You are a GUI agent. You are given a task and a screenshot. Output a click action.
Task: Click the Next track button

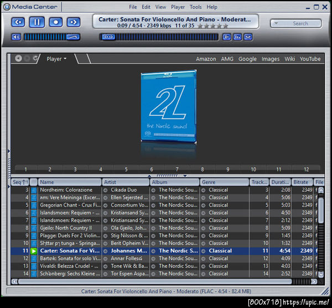coord(74,22)
